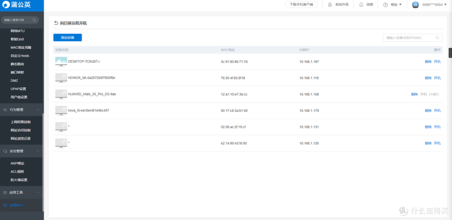The image size is (452, 220).
Task: Open 端口映射 menu item
Action: (17, 72)
